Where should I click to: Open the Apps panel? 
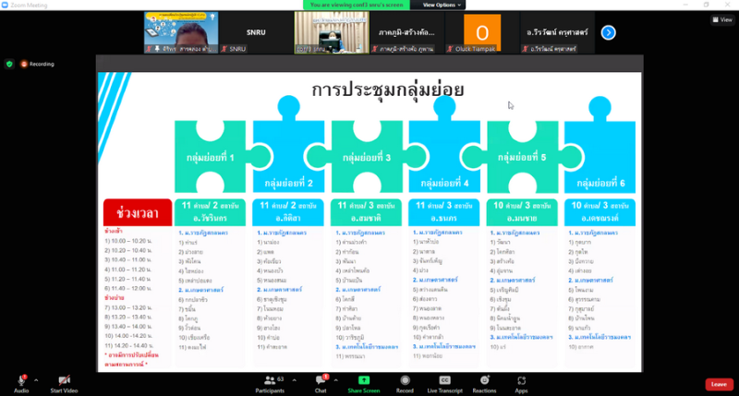click(x=522, y=379)
